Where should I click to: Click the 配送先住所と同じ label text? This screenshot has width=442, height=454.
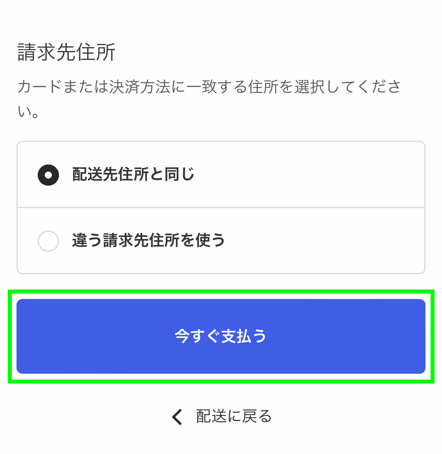(x=133, y=174)
